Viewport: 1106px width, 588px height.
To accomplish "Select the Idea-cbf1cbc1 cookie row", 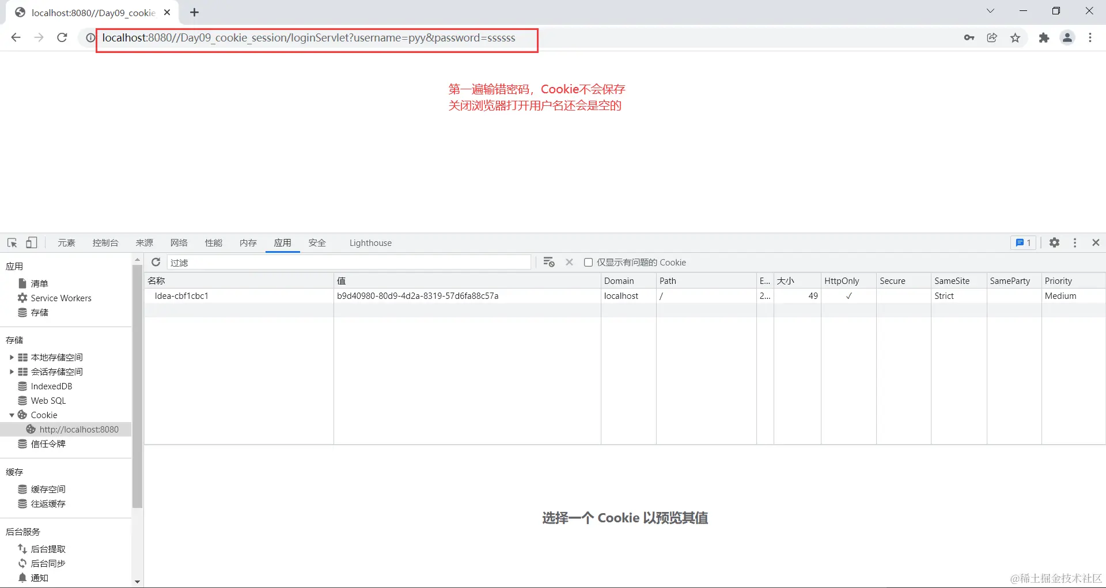I will (624, 295).
